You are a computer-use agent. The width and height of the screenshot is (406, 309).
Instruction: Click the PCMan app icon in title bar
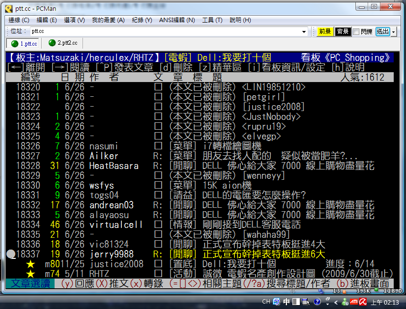click(9, 8)
